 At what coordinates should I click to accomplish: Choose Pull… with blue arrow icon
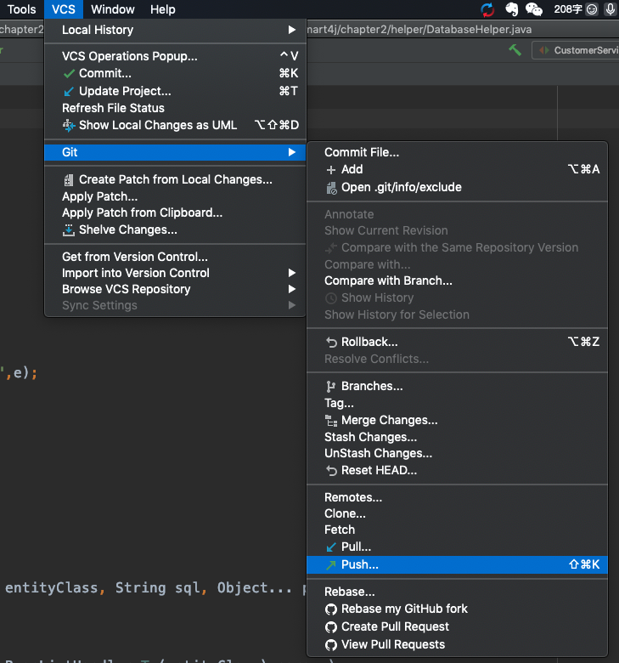[457, 547]
